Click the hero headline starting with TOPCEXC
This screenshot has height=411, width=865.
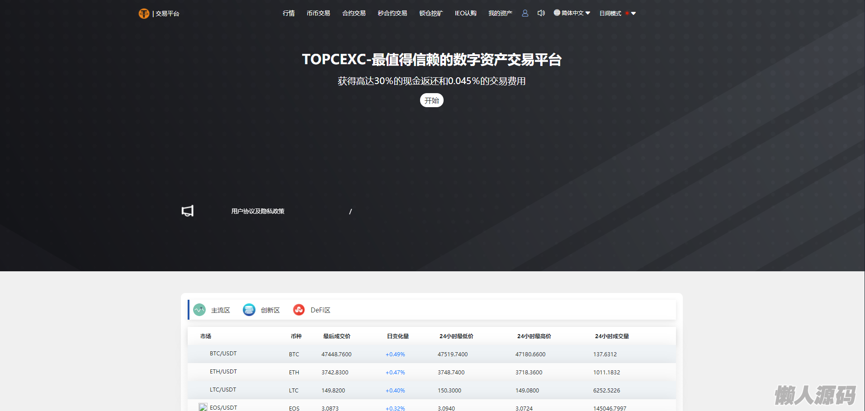tap(432, 60)
